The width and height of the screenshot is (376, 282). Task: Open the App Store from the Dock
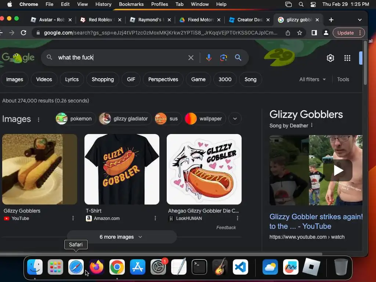coord(138,267)
